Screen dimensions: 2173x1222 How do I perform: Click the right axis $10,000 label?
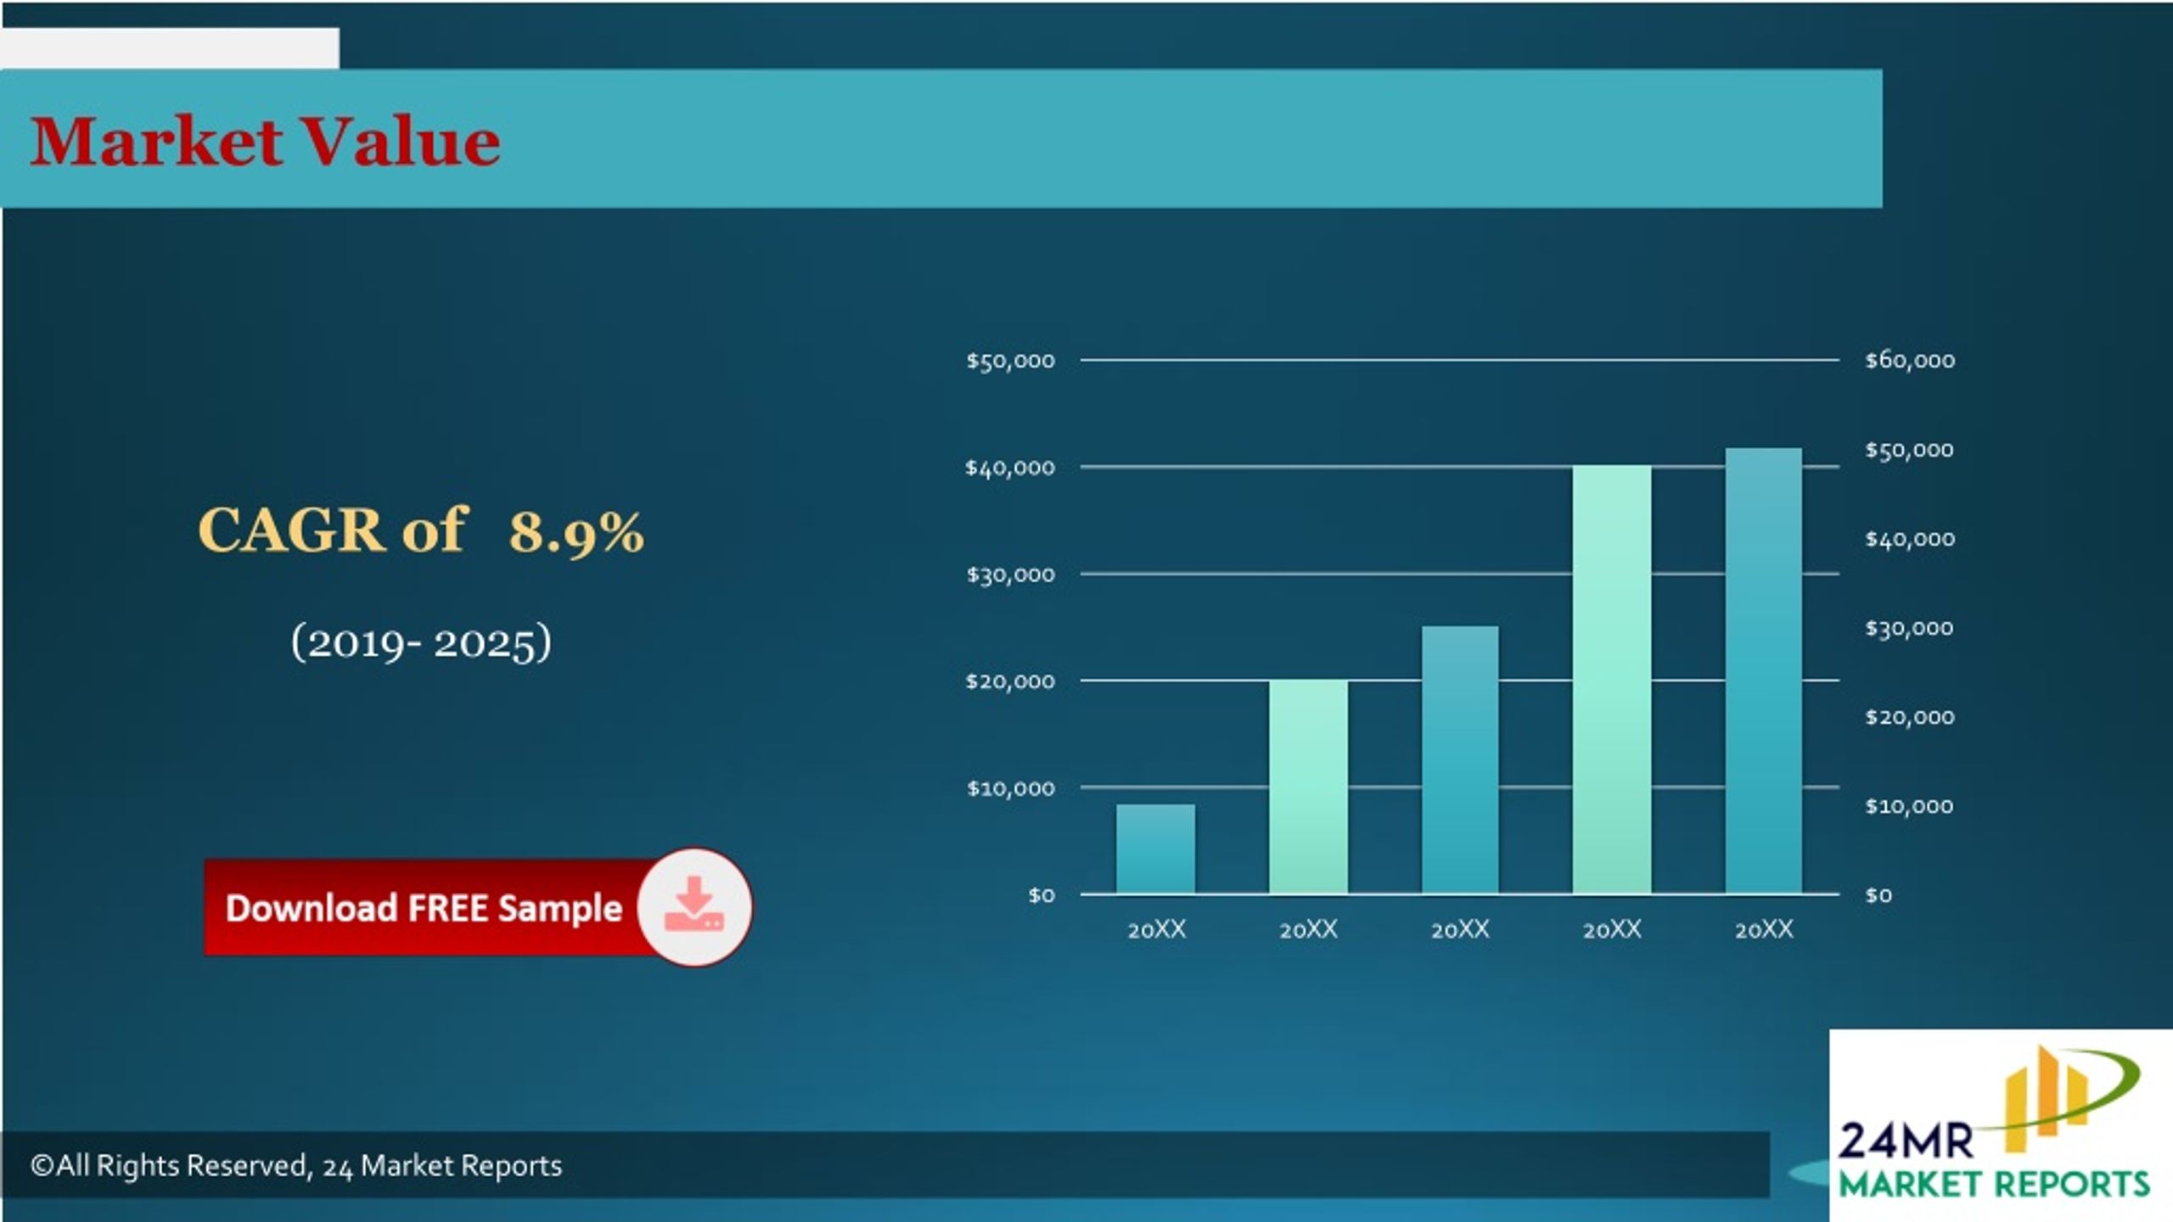(1910, 806)
